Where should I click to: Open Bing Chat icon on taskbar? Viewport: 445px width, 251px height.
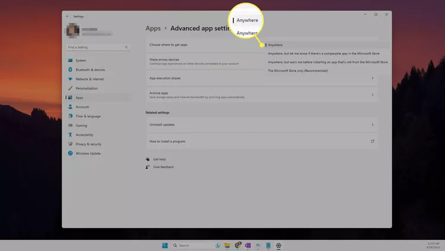218,245
